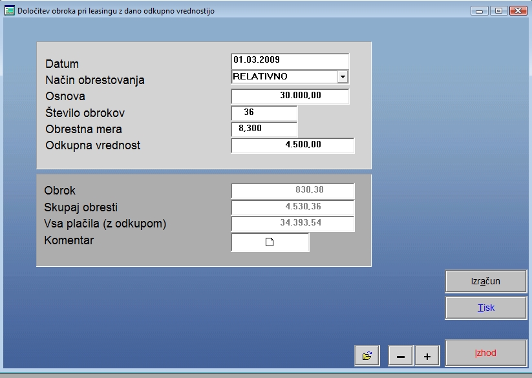
Task: Minimize the leasing calculation window
Action: pyautogui.click(x=480, y=11)
